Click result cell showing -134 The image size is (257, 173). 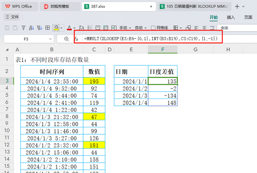tap(163, 95)
